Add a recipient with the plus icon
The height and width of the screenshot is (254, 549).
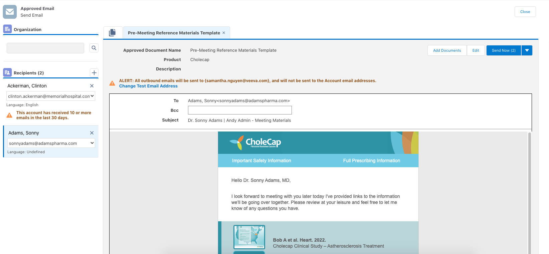point(94,73)
